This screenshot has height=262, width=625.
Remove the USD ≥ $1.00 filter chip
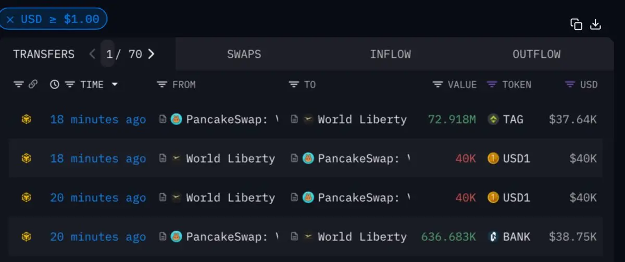(10, 19)
